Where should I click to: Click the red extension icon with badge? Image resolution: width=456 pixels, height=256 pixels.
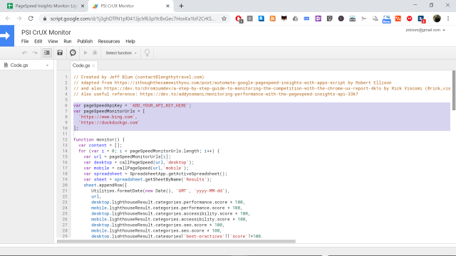[x=239, y=19]
